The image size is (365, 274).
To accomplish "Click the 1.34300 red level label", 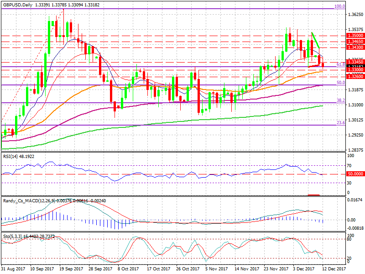I will [x=355, y=47].
